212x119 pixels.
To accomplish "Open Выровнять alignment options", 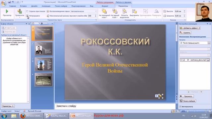I will pyautogui.click(x=134, y=13).
